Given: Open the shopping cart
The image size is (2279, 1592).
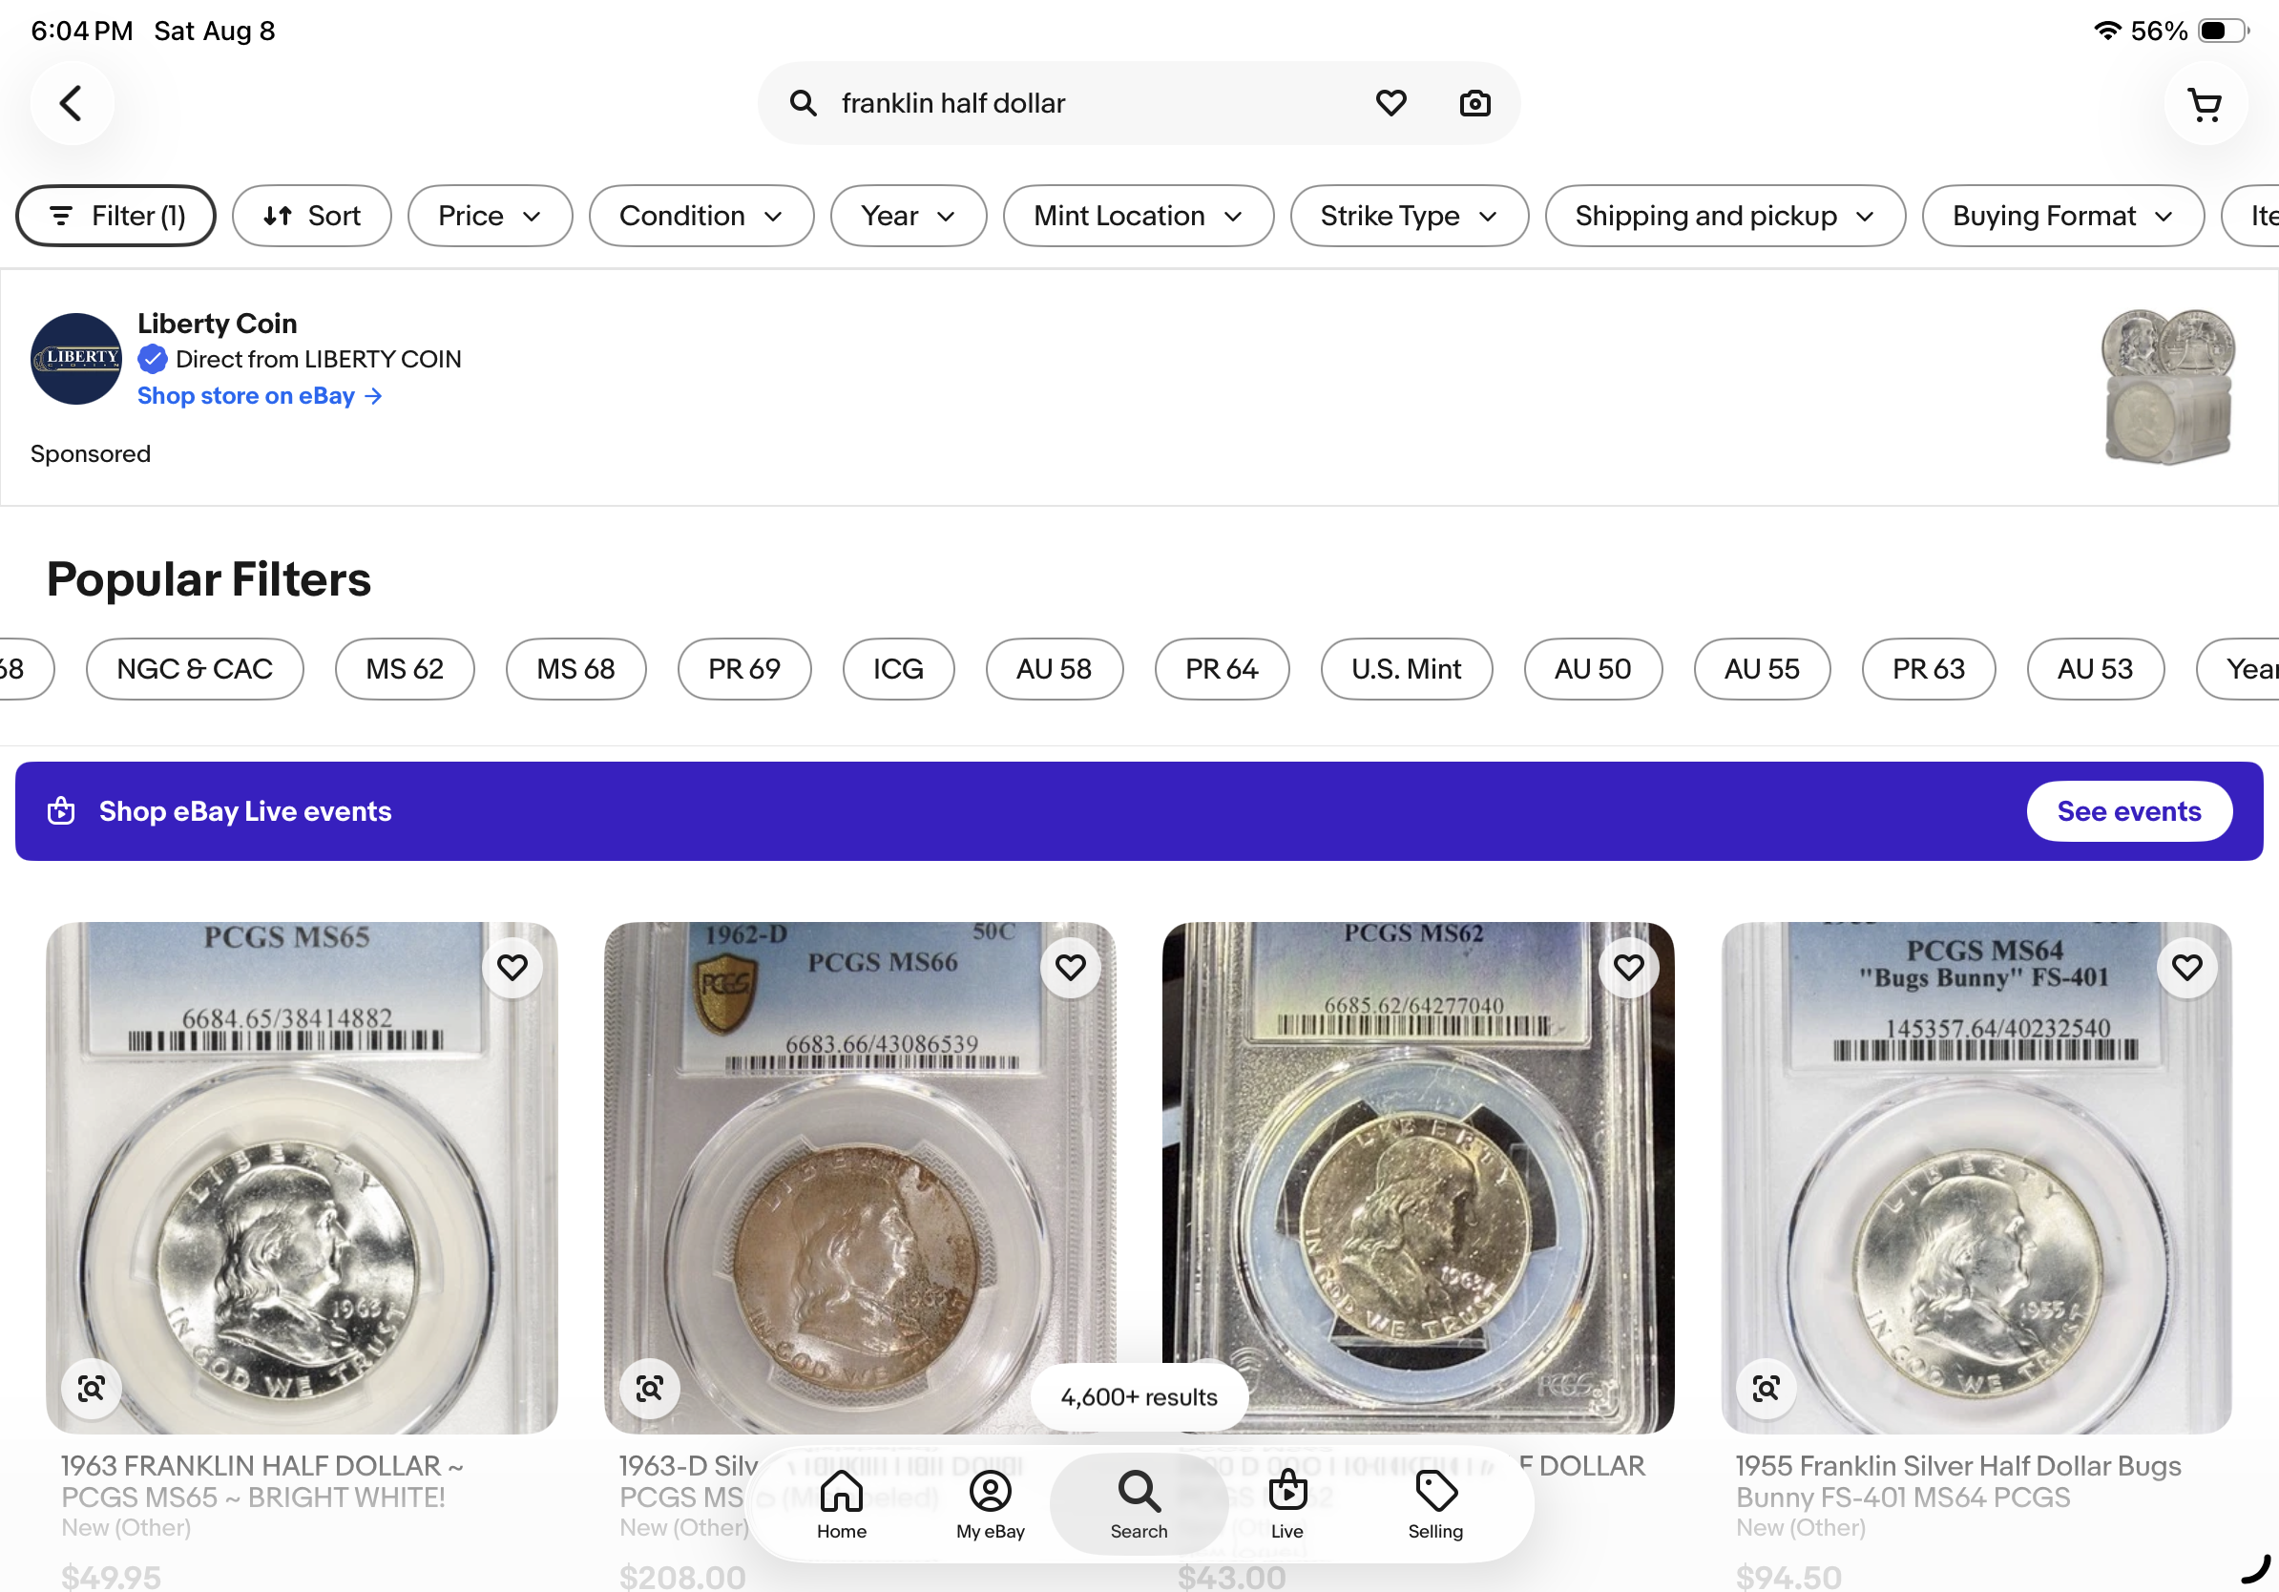Looking at the screenshot, I should [2205, 103].
